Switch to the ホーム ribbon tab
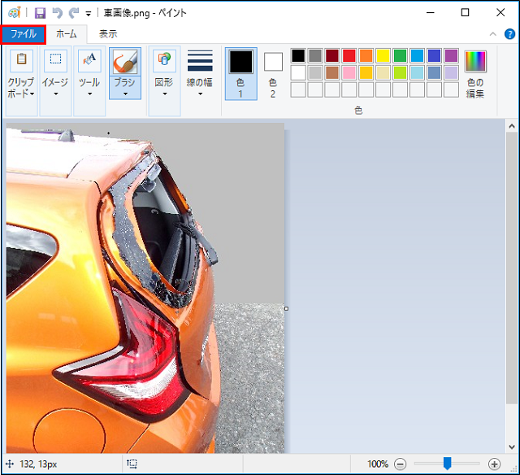Screen dimensions: 520x475 (x=67, y=34)
